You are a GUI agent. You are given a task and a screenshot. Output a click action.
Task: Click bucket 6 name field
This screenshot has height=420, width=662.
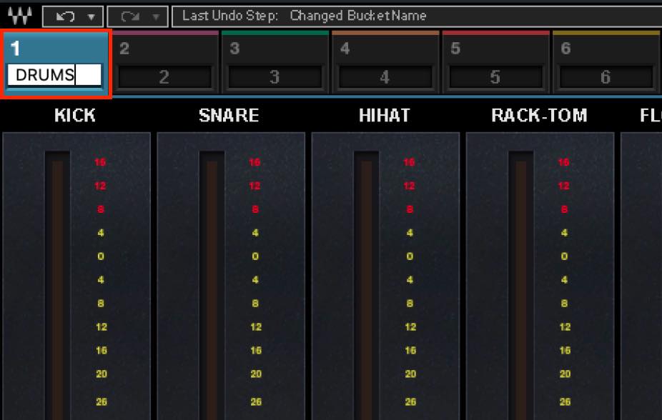tap(606, 77)
